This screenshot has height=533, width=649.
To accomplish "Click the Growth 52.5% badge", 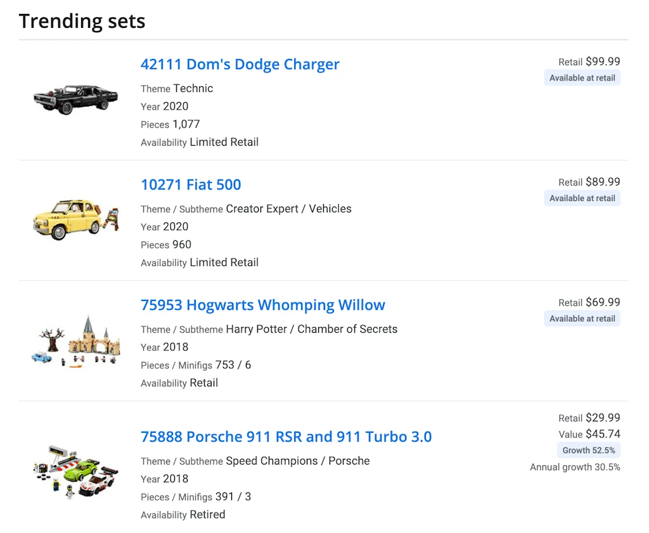I will 588,450.
